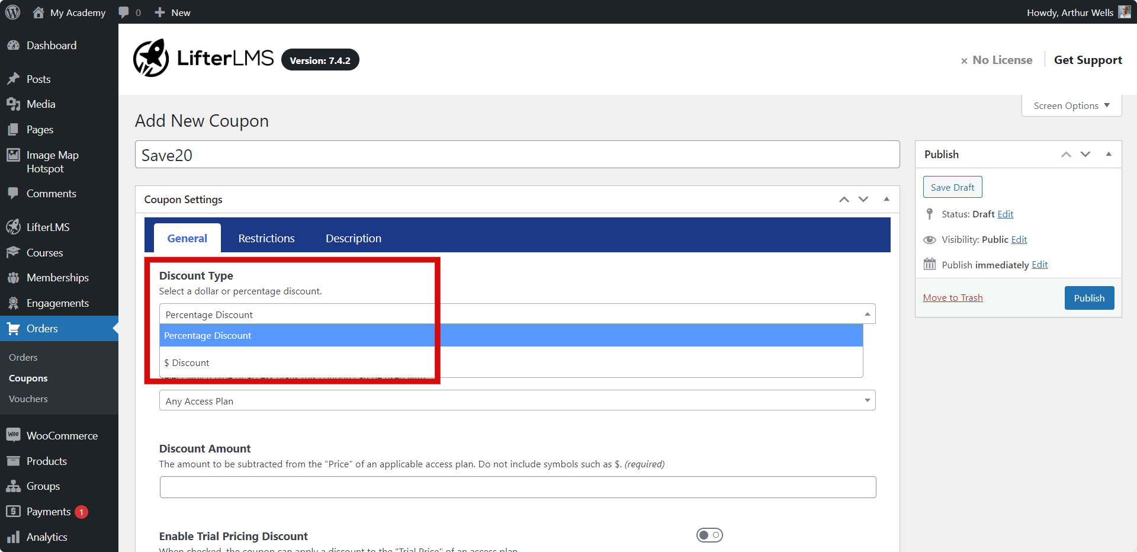Viewport: 1137px width, 552px height.
Task: Switch to the General tab
Action: (x=187, y=238)
